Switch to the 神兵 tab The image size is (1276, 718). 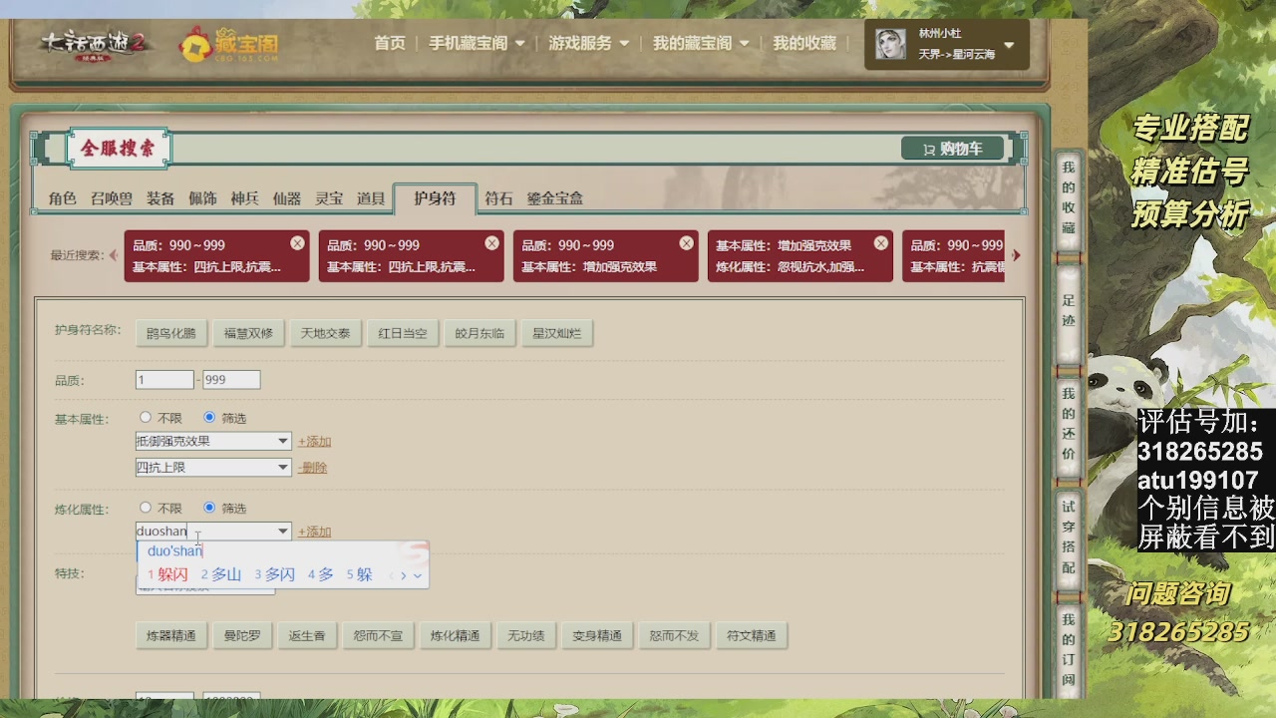click(244, 198)
